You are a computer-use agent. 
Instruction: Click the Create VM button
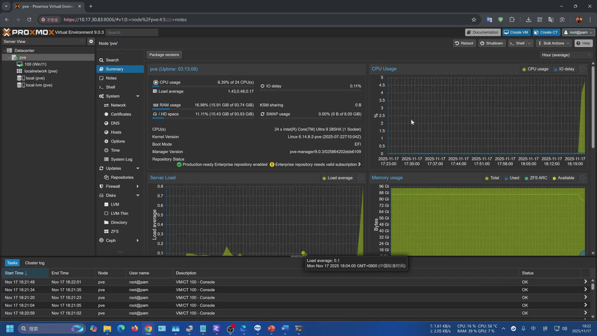(x=516, y=32)
